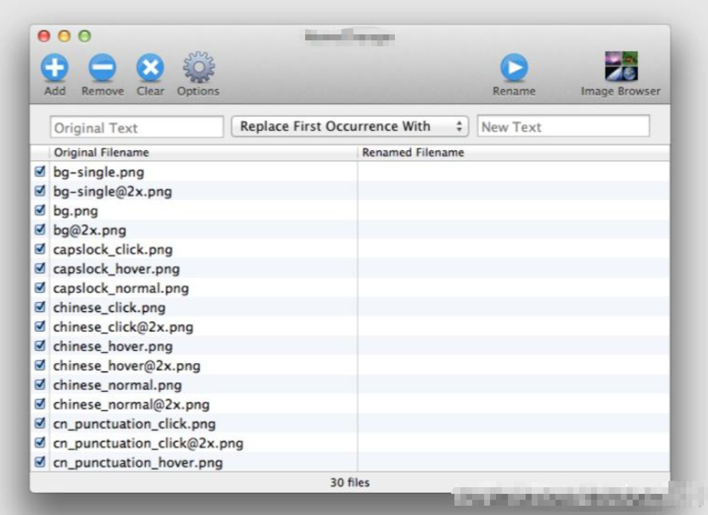Viewport: 708px width, 515px height.
Task: Focus the Original Text field
Action: point(137,127)
